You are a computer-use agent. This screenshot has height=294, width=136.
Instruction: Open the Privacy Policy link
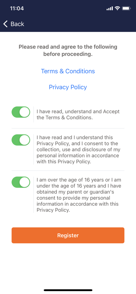click(68, 87)
